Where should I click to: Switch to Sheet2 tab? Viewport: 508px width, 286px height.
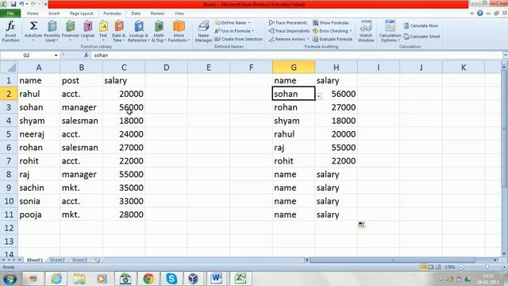(58, 260)
